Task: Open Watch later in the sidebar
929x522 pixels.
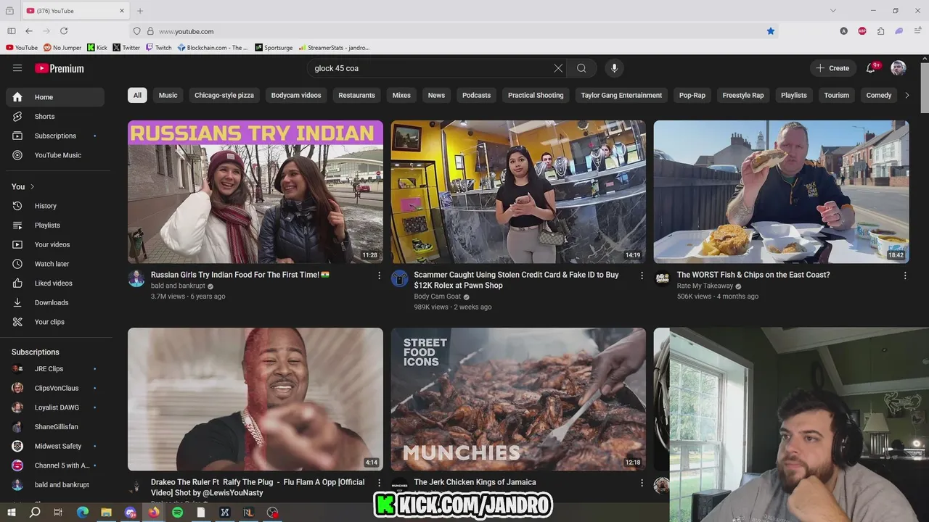Action: click(55, 264)
